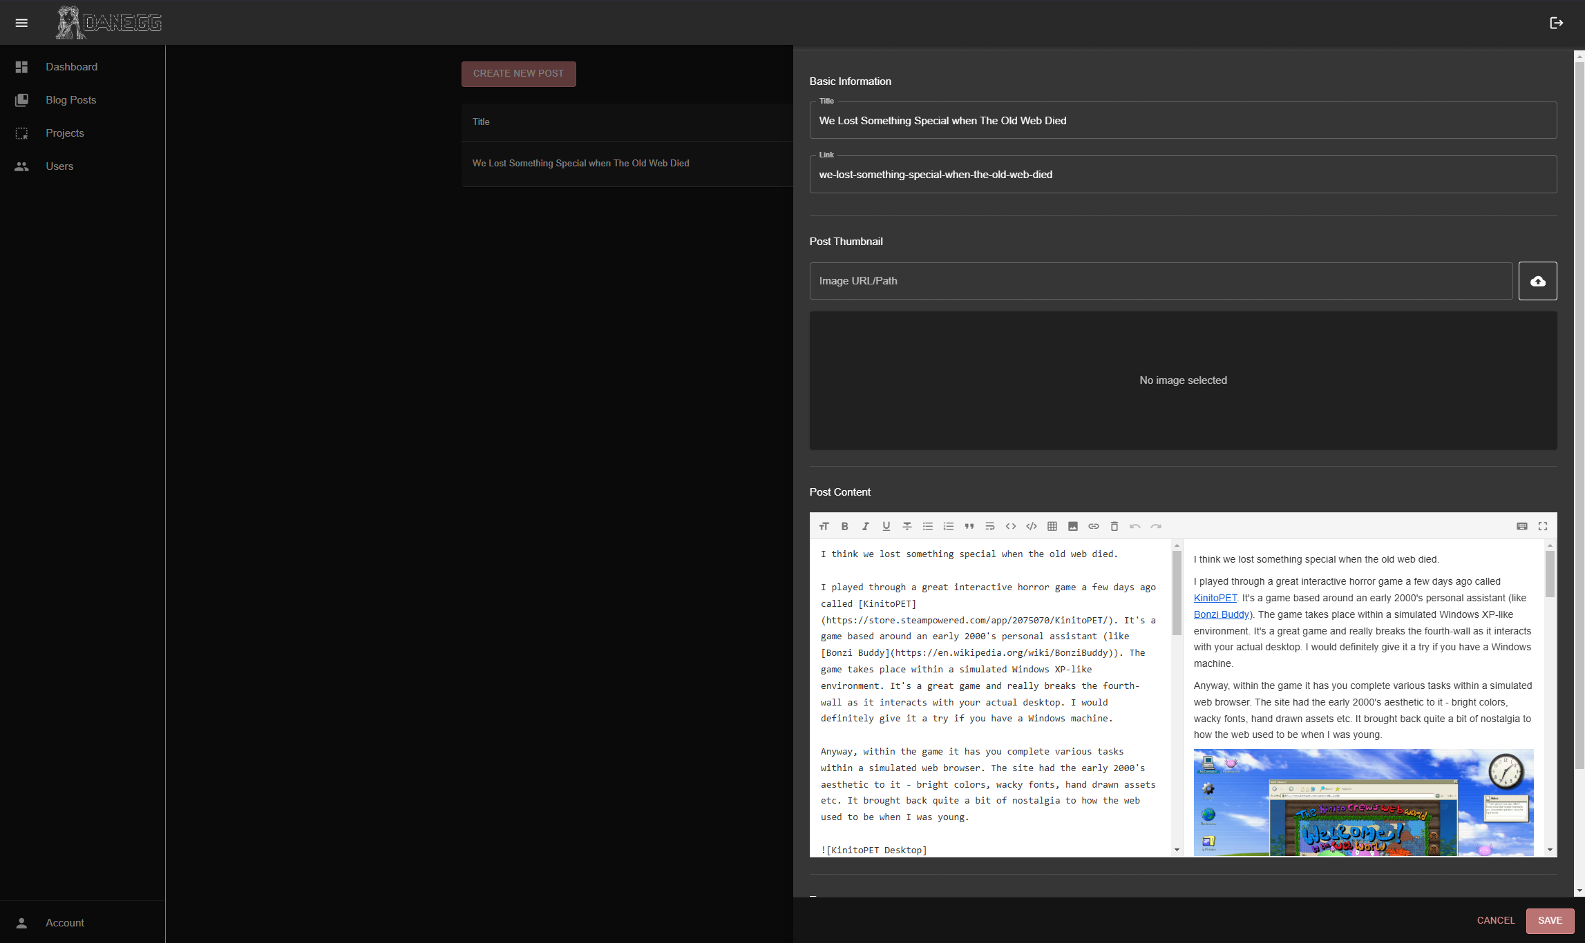Toggle the hamburger navigation menu
Screen dimensions: 1585x943
point(21,23)
